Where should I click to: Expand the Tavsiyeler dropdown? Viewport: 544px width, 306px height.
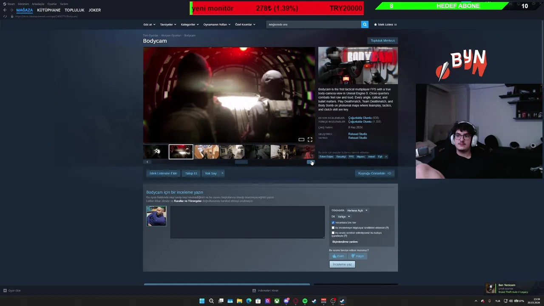(168, 24)
